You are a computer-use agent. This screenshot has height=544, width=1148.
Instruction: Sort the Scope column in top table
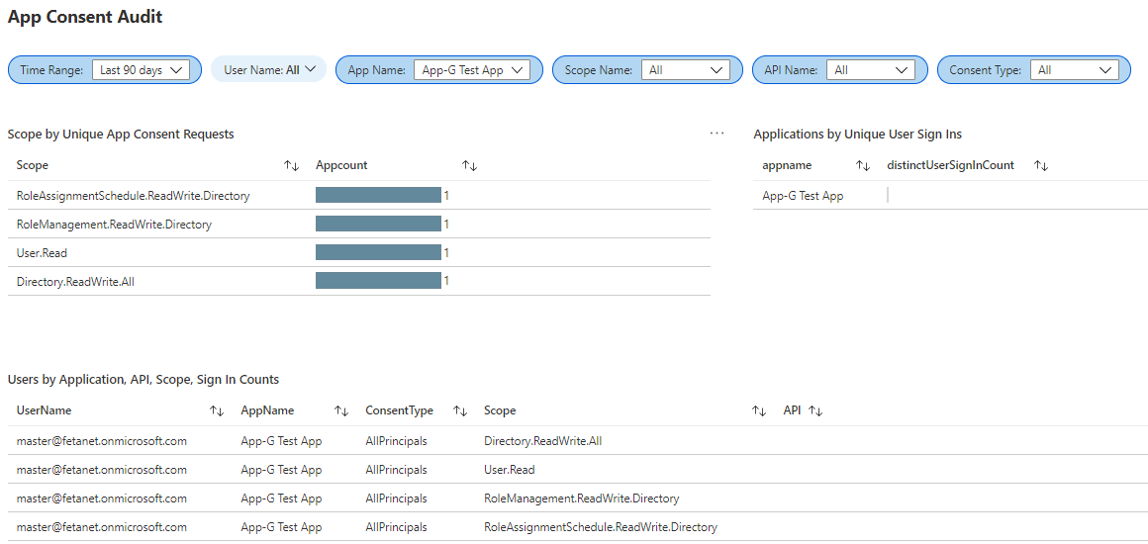(291, 165)
